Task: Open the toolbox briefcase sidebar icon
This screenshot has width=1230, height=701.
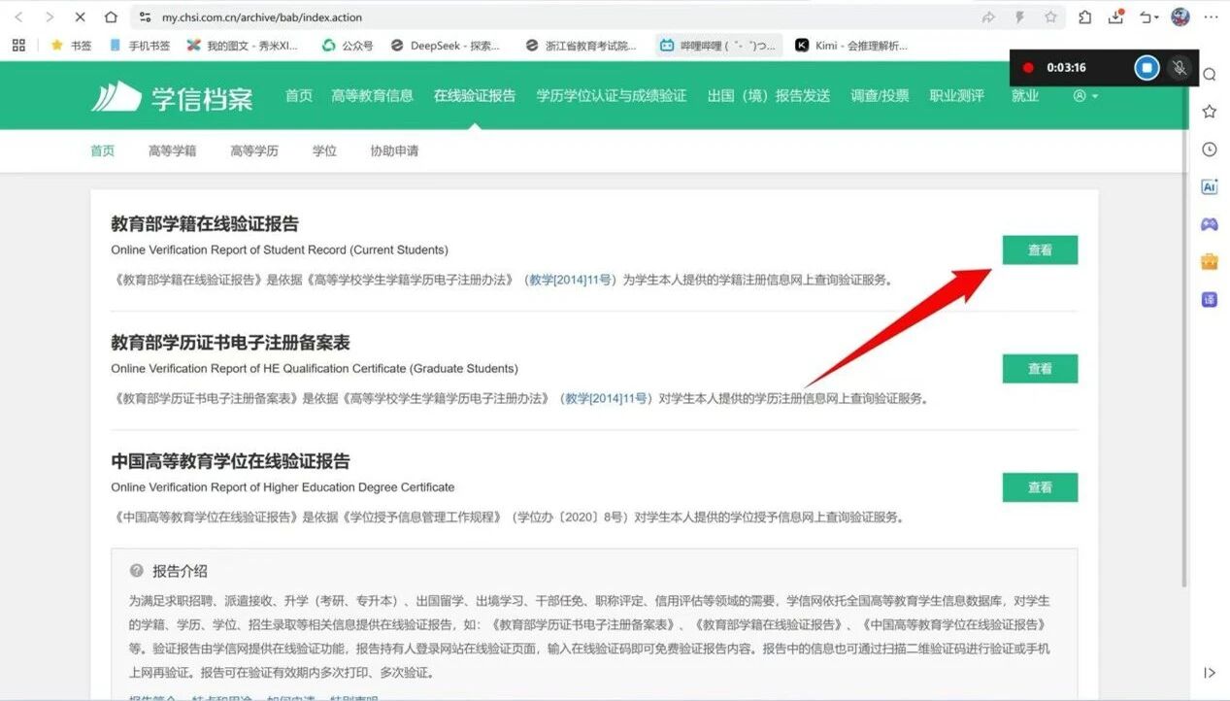Action: pyautogui.click(x=1210, y=261)
